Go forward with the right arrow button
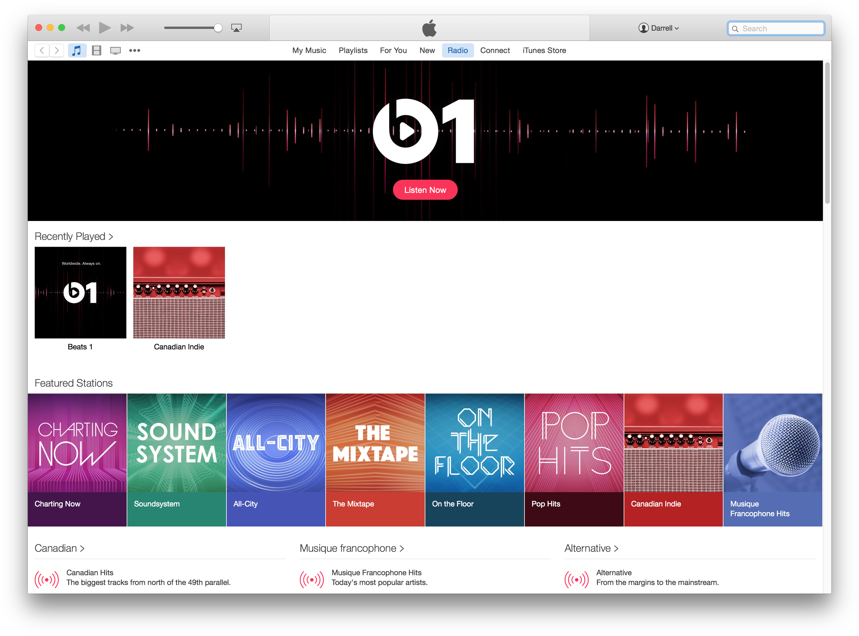859x636 pixels. (x=56, y=50)
